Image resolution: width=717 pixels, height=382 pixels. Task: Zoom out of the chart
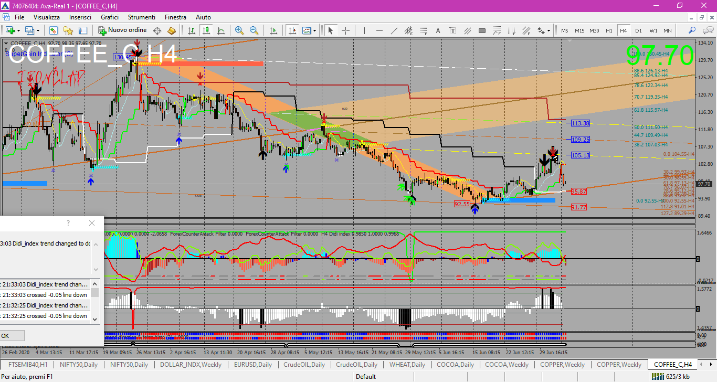(254, 30)
